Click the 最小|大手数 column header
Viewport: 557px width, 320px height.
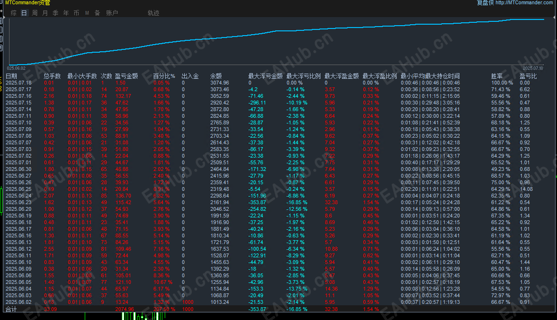pos(82,76)
